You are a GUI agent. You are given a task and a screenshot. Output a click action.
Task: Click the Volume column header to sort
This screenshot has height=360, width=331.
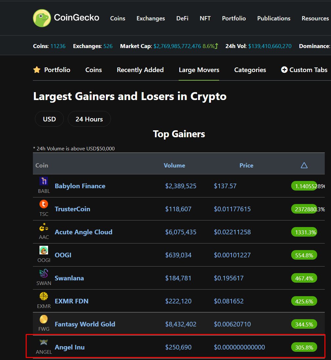[x=174, y=165]
